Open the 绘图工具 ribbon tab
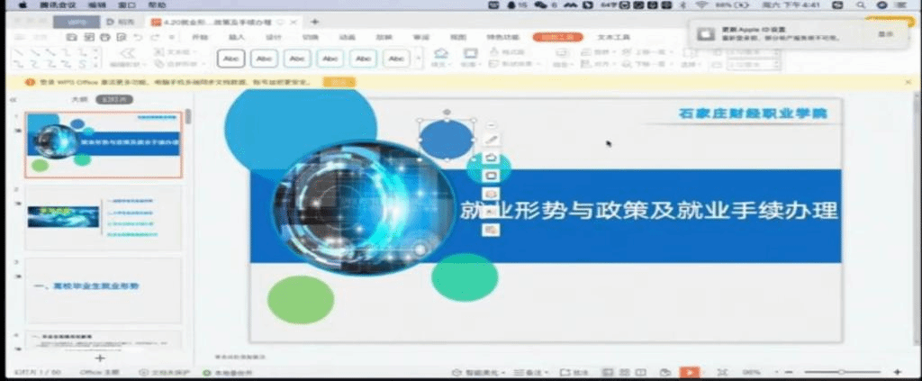The height and width of the screenshot is (381, 922). click(557, 38)
